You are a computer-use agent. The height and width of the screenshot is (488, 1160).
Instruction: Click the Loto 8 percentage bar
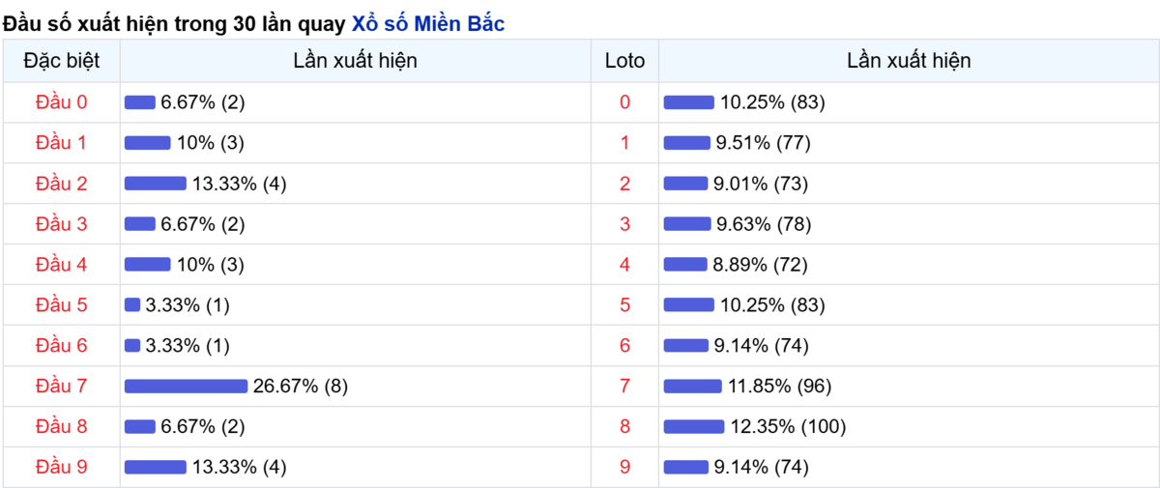pyautogui.click(x=694, y=427)
